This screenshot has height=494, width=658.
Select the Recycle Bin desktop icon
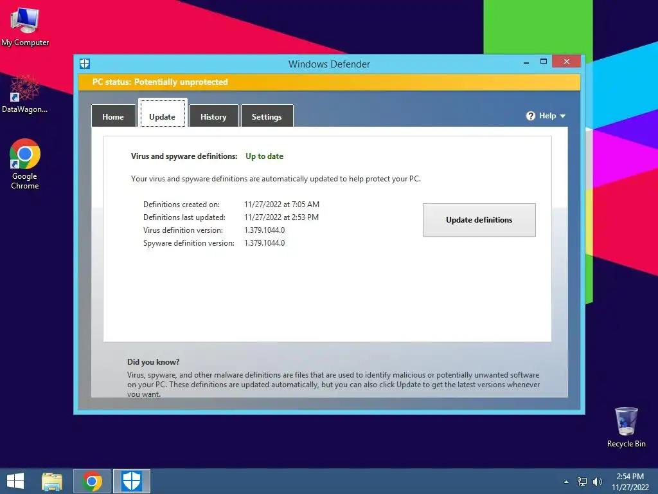point(626,427)
